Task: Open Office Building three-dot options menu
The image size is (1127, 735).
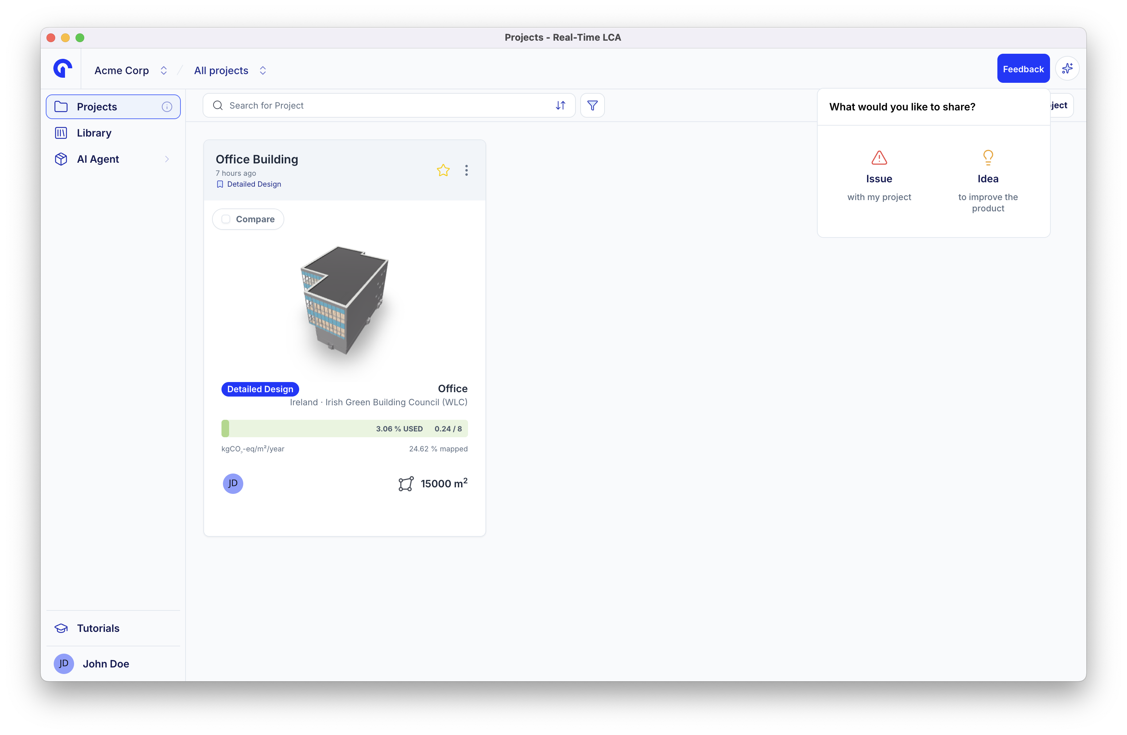Action: tap(467, 170)
